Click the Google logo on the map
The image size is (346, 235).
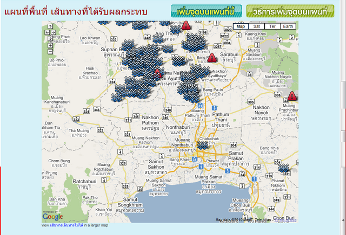tap(52, 216)
